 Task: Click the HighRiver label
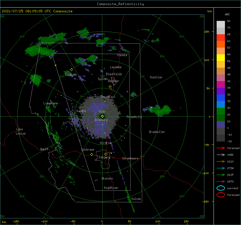coord(111,188)
